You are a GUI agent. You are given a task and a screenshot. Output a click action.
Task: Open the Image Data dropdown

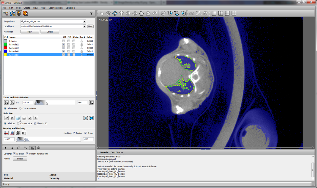84,22
